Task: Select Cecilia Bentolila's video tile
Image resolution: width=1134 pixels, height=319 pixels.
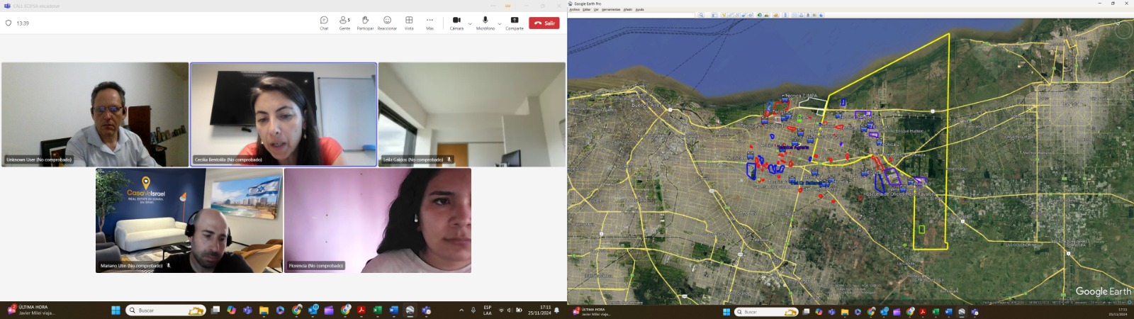Action: tap(283, 114)
